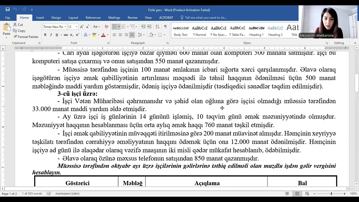
Task: Click Copy in the Clipboard group
Action: click(19, 31)
